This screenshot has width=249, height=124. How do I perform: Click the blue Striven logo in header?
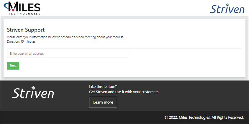pos(227,9)
